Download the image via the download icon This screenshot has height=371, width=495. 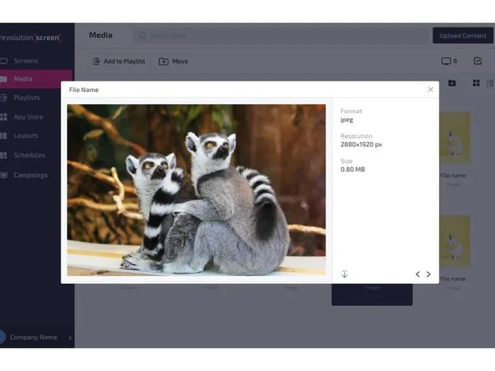click(345, 274)
